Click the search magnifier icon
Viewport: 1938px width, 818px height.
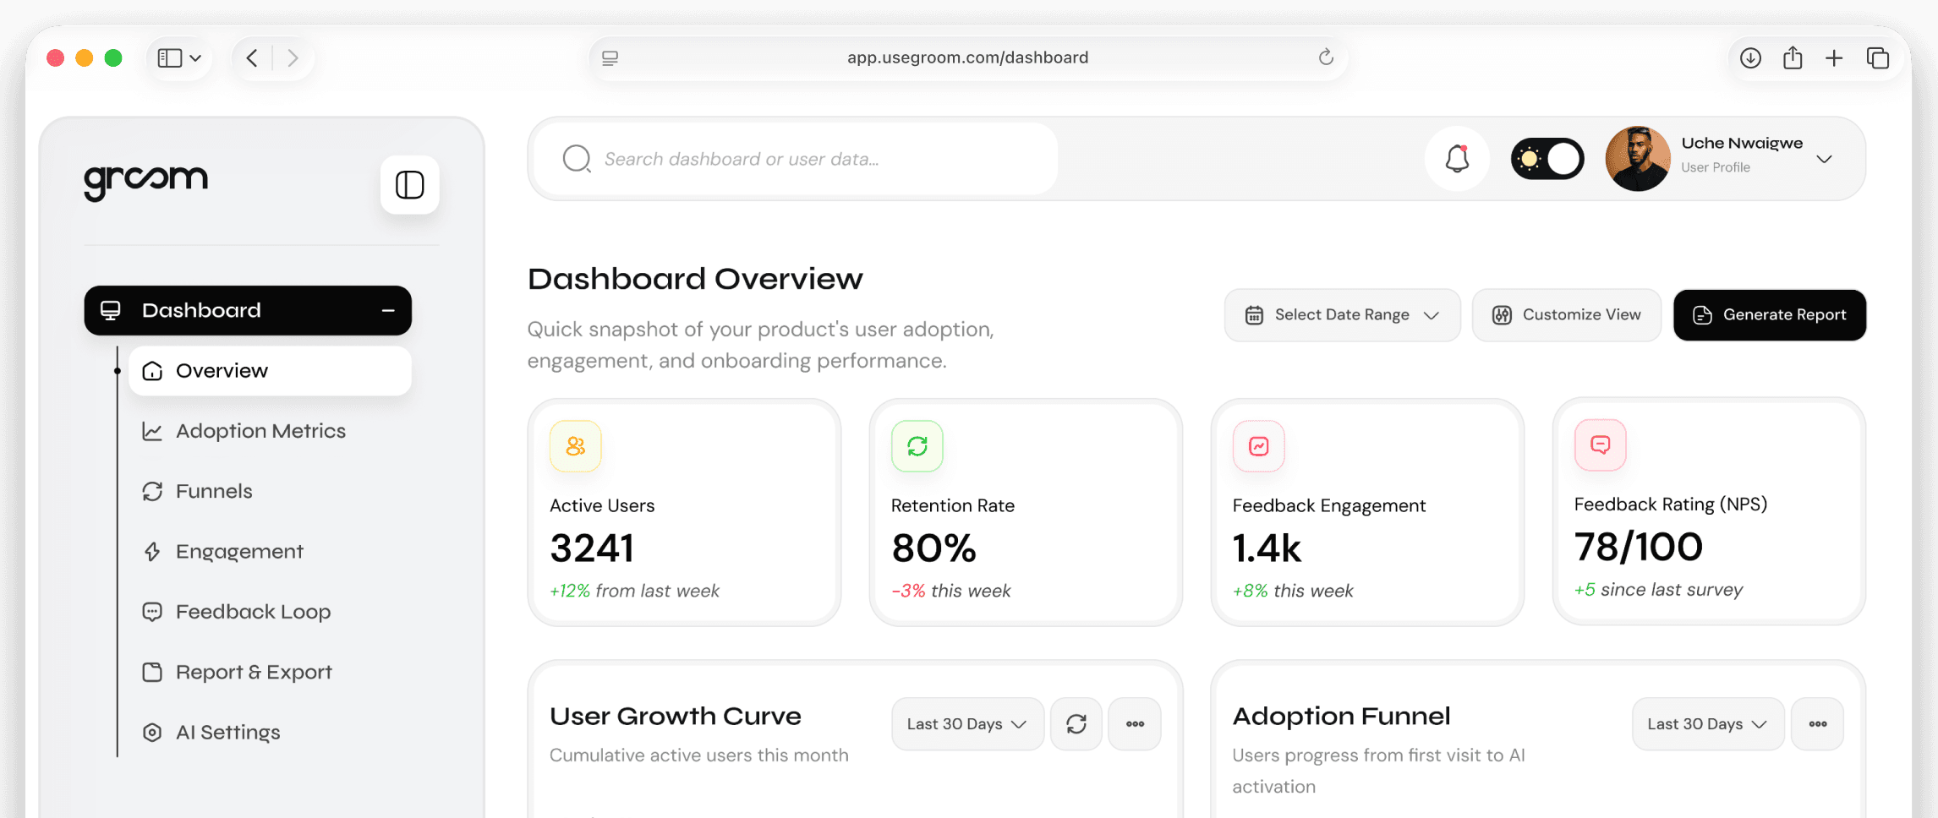(577, 159)
